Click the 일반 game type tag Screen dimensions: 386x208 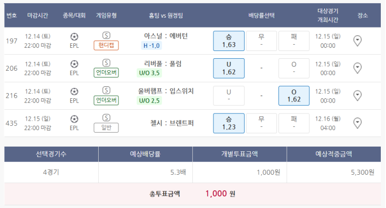106,127
